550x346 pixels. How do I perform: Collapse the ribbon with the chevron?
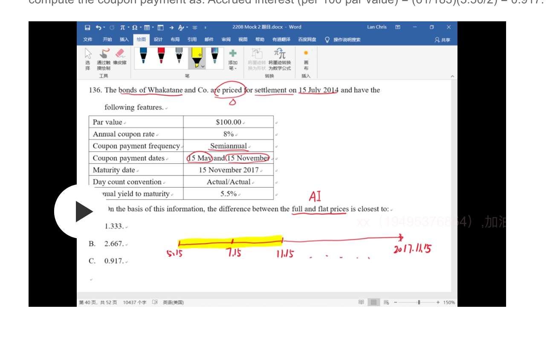point(452,76)
